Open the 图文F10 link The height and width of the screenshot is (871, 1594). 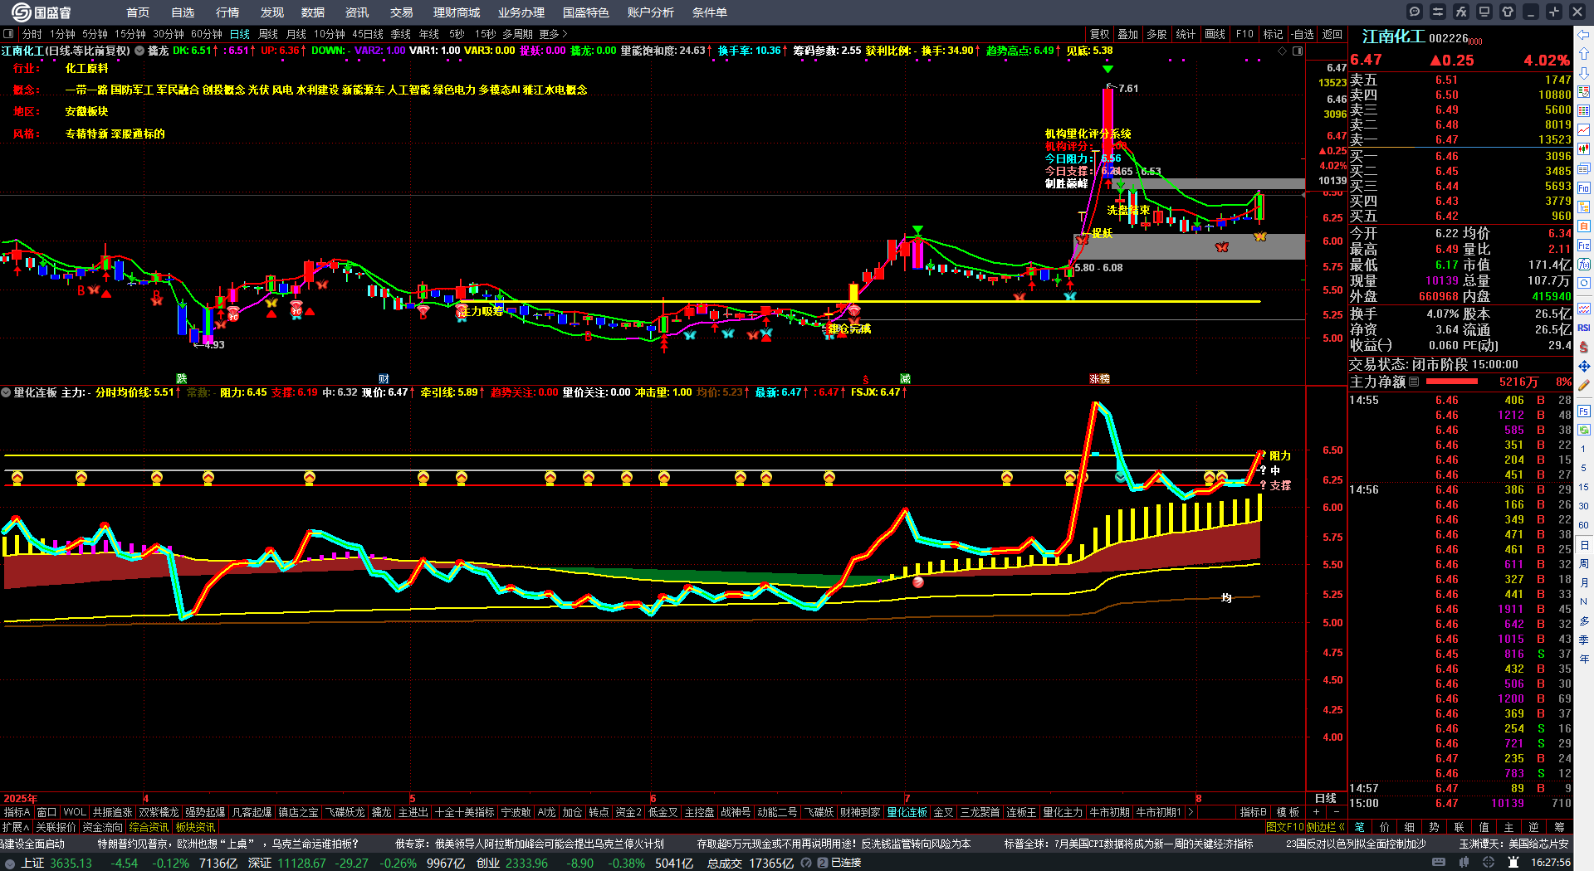pyautogui.click(x=1285, y=827)
